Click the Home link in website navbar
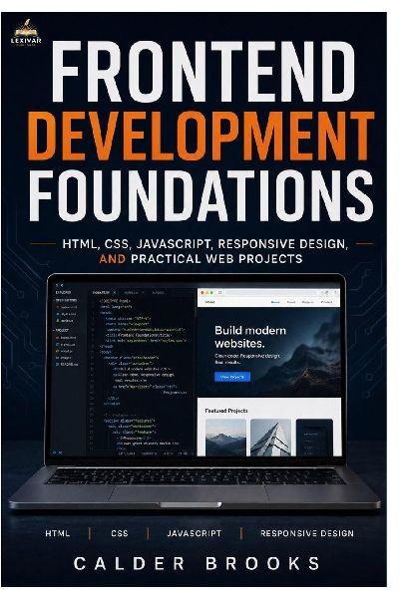The width and height of the screenshot is (399, 598). (275, 302)
